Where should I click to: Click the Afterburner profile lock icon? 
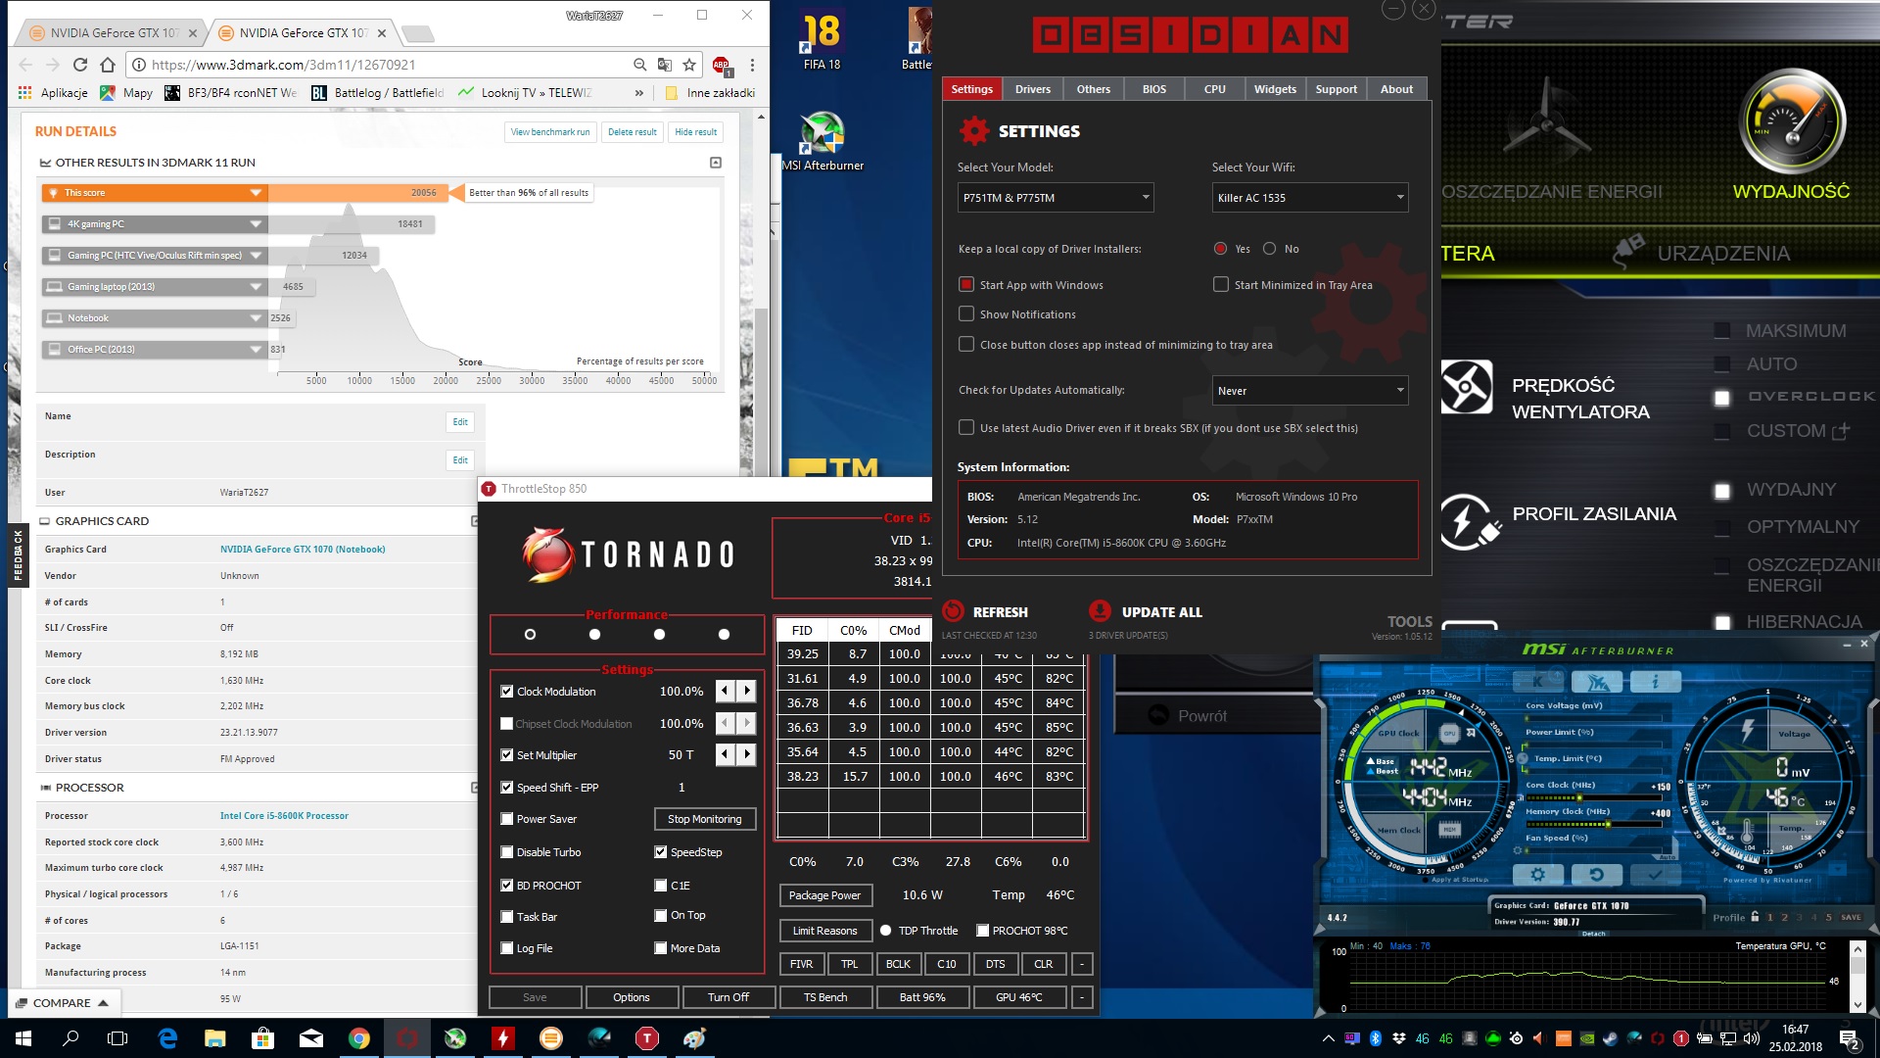pos(1755,917)
